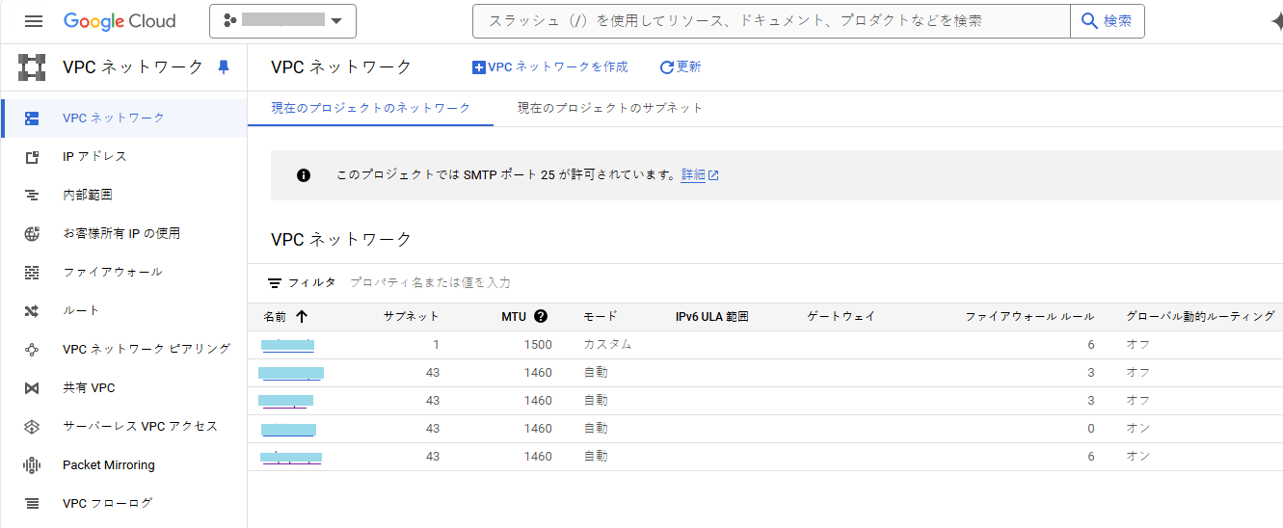Viewport: 1283px width, 528px height.
Task: Click the VPC ネットワーク sidebar icon
Action: pos(32,119)
